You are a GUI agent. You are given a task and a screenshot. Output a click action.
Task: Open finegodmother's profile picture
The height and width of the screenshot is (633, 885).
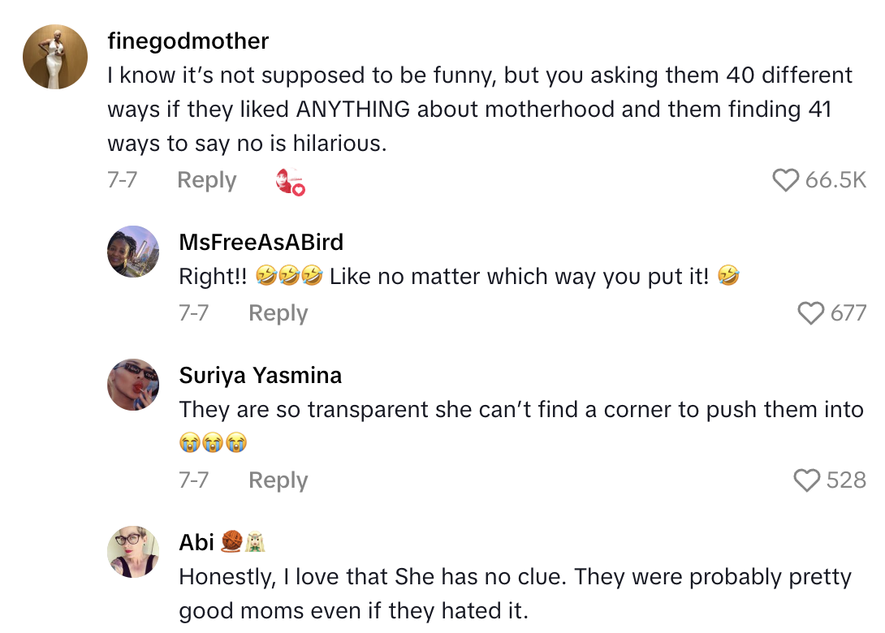point(54,56)
